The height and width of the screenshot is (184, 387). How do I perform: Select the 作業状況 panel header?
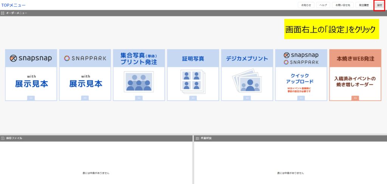(290, 138)
